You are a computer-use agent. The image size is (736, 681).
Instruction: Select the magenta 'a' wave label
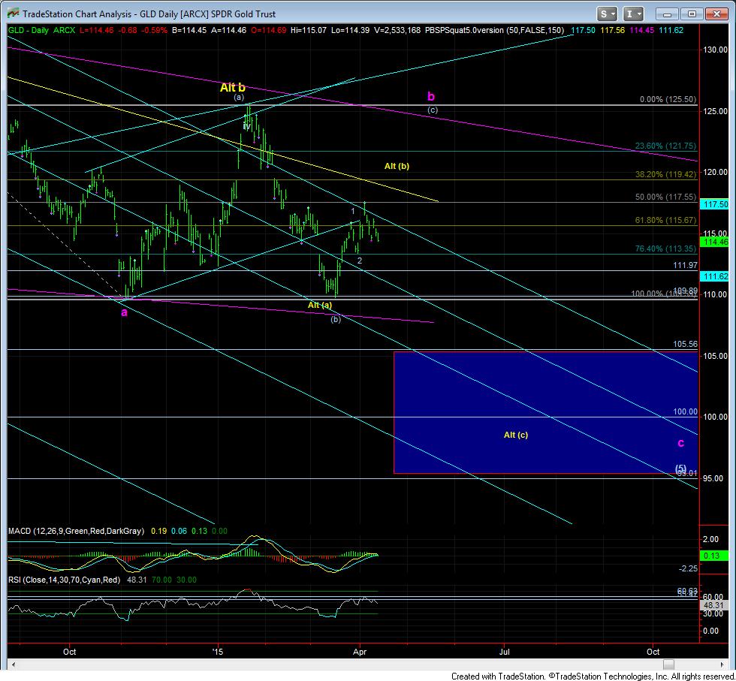point(124,312)
